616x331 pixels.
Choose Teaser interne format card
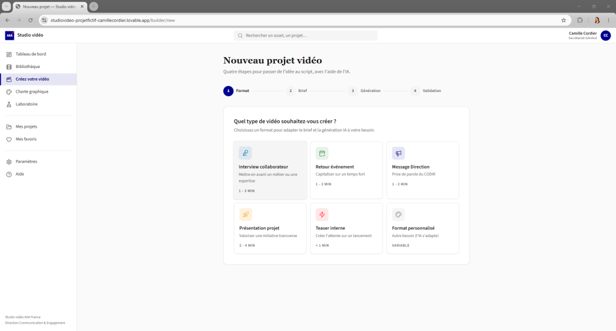(346, 229)
